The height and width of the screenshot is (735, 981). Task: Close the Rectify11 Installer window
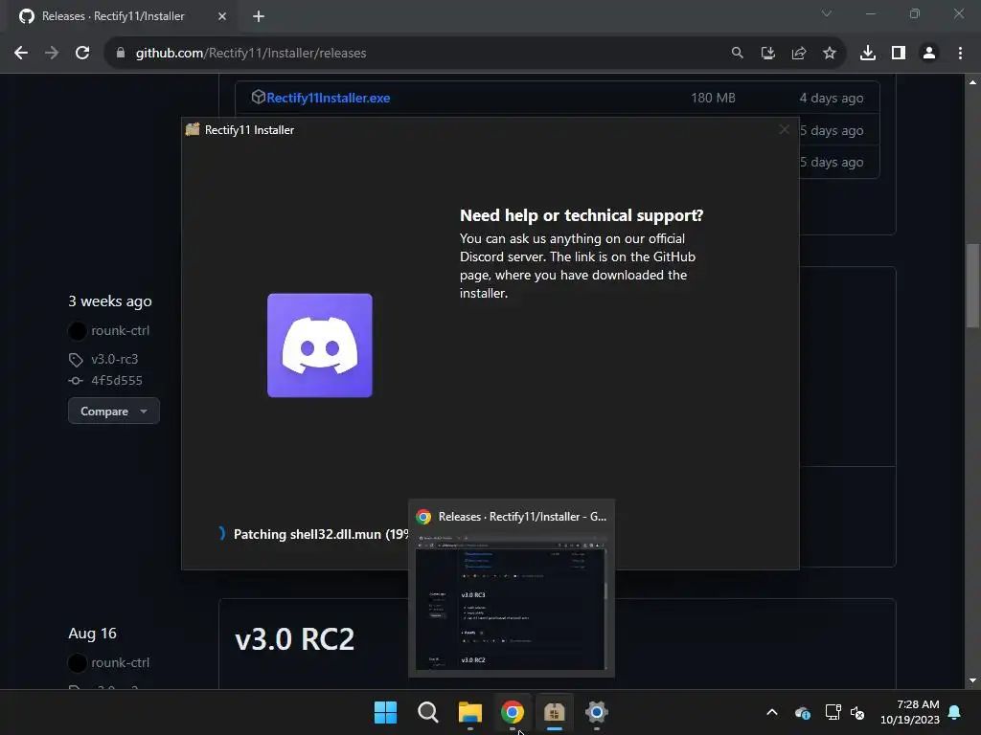tap(784, 129)
